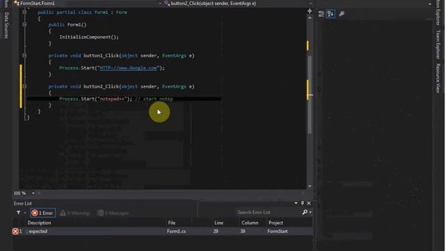Pin the Error List panel

(302, 203)
